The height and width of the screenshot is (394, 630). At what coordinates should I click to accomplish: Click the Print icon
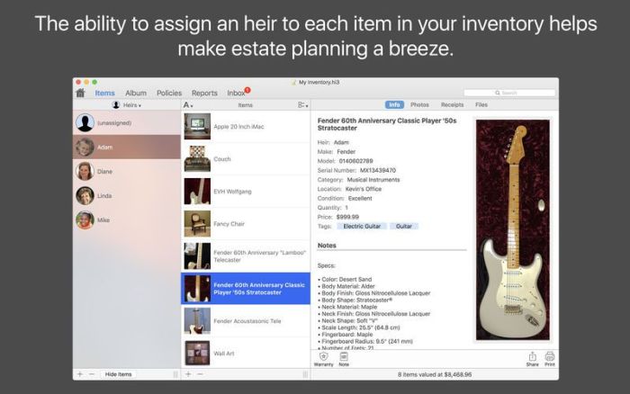coord(550,359)
